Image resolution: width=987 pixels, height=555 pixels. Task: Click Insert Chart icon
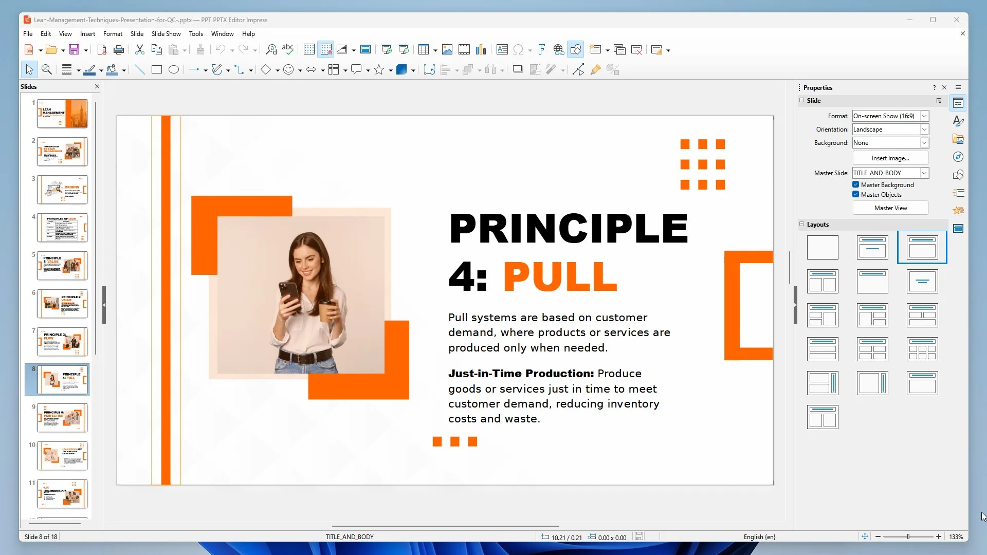481,50
